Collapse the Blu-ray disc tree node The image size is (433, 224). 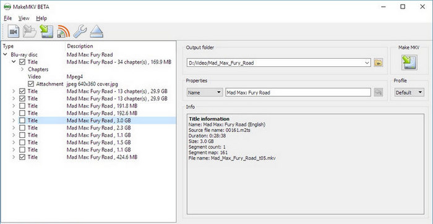pyautogui.click(x=5, y=54)
